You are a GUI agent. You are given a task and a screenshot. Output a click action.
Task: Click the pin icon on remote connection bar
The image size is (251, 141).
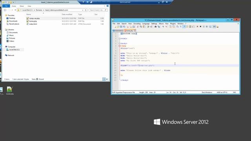click(x=87, y=2)
